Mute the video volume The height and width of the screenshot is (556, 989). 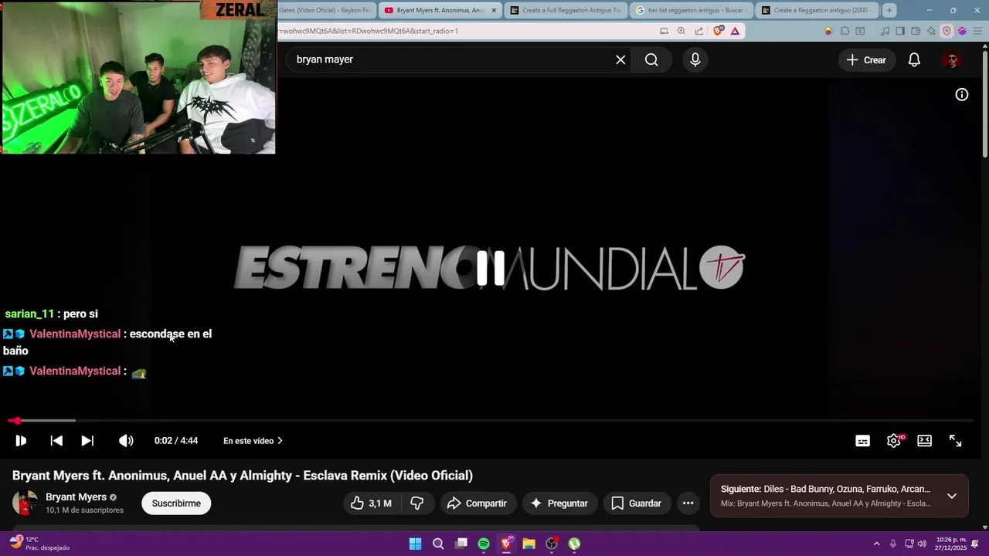pos(126,441)
